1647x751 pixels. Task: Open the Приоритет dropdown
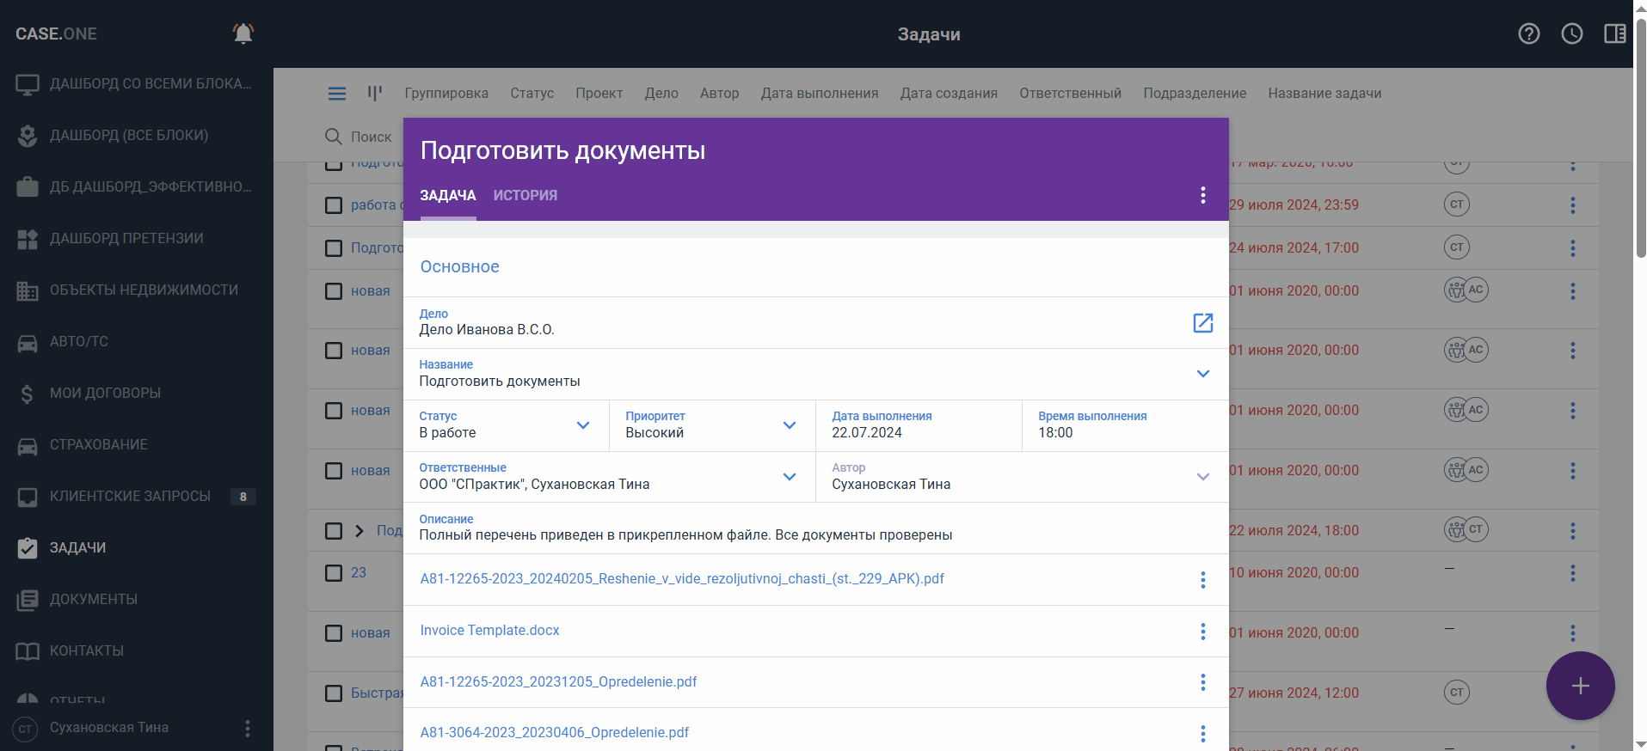coord(789,425)
